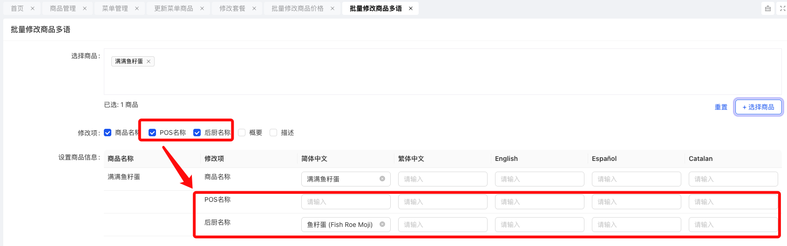This screenshot has height=246, width=787.
Task: Uncheck the POS名称 checkbox
Action: click(x=152, y=133)
